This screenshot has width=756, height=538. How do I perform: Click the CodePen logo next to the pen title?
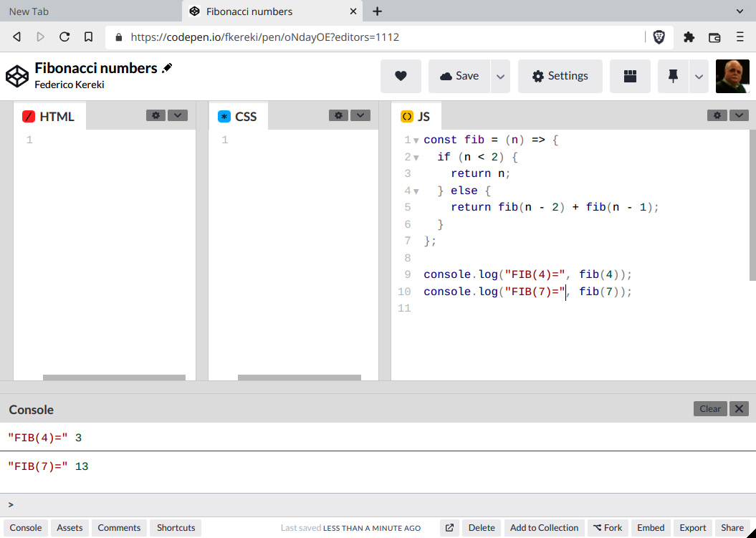17,75
